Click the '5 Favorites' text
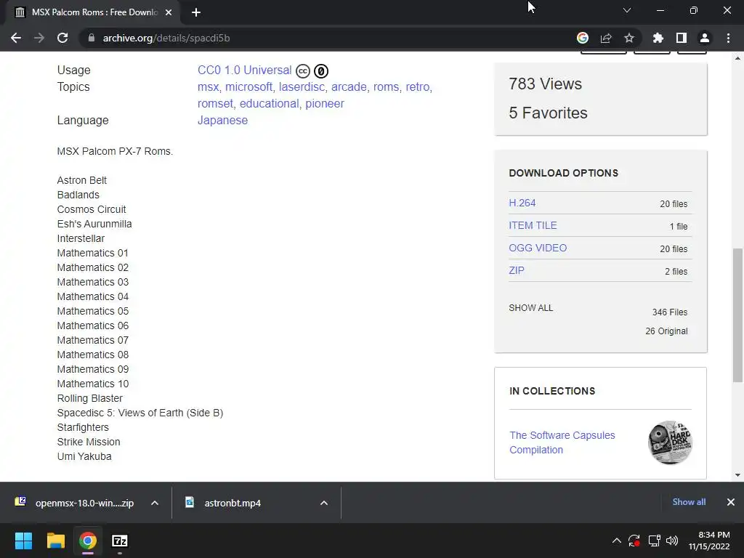The height and width of the screenshot is (558, 744). (548, 113)
